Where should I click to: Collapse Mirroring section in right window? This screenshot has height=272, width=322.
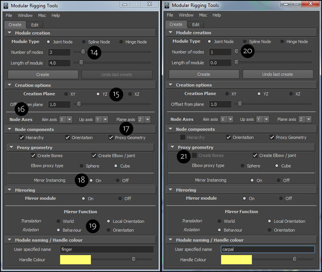point(170,190)
